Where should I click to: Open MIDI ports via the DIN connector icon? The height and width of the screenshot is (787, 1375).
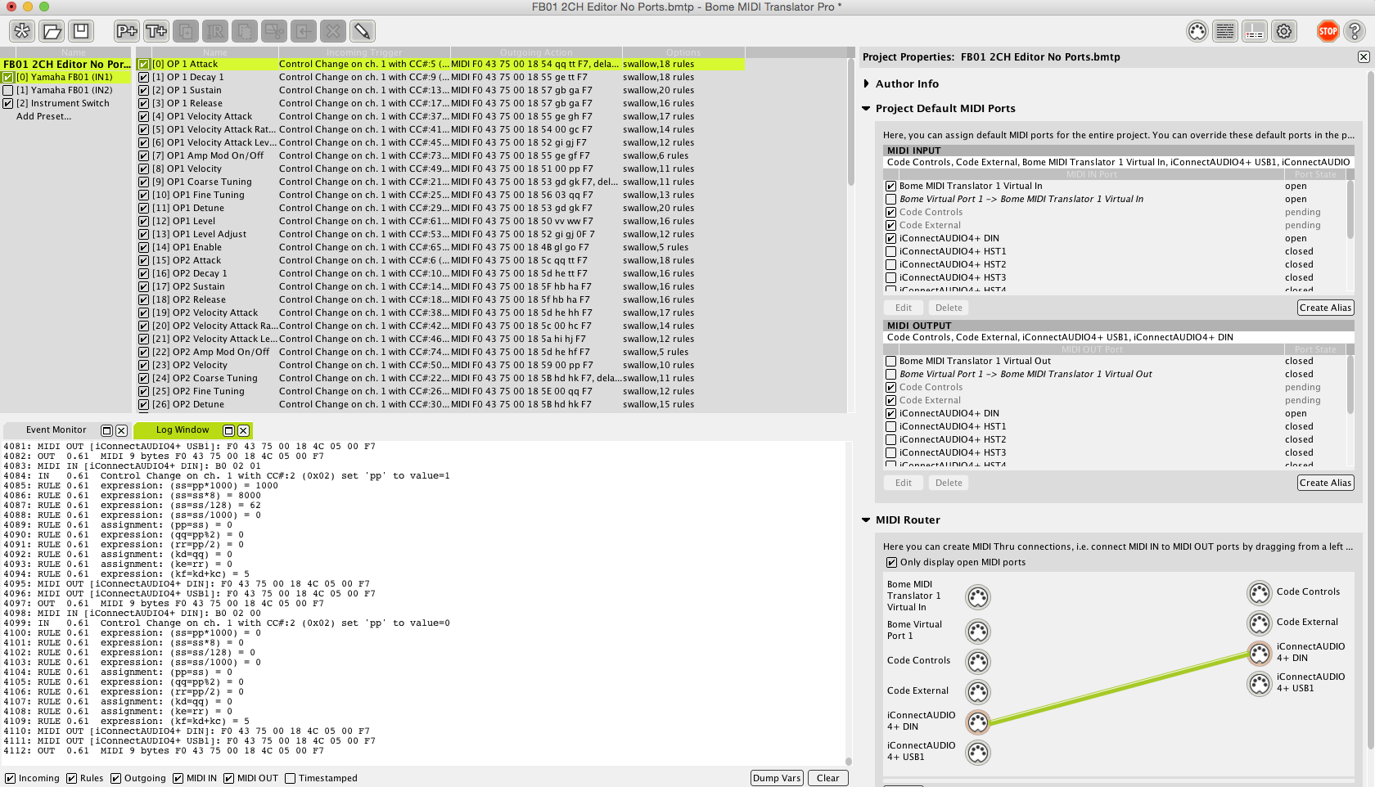[1197, 31]
